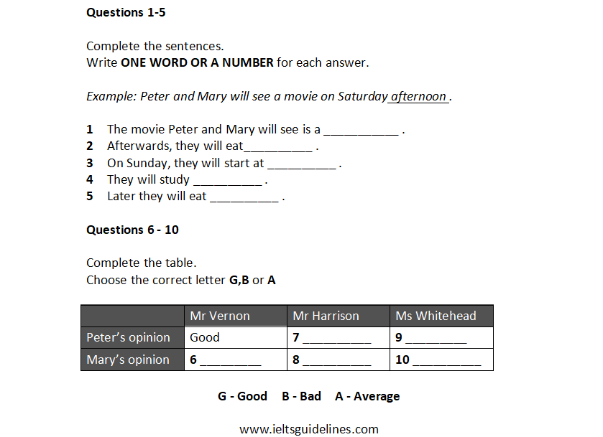Select table blank 10 in Mary's opinion row
This screenshot has width=603, height=437.
pyautogui.click(x=447, y=360)
